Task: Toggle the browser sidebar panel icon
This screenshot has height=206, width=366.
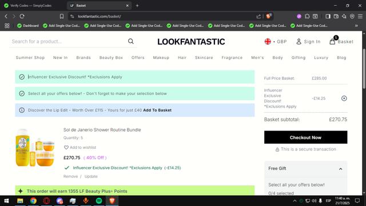Action: point(328,16)
